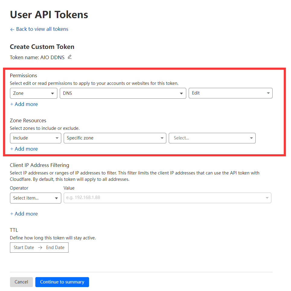Click Start Date in TTL range picker
Viewport: 291px width, 291px height.
pyautogui.click(x=24, y=248)
